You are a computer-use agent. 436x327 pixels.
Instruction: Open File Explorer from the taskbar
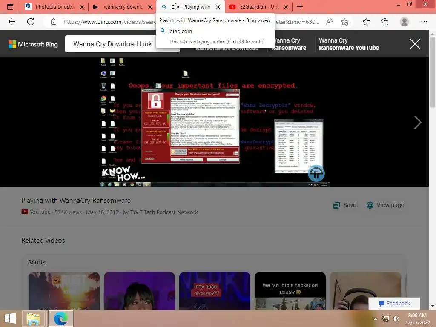pos(33,318)
